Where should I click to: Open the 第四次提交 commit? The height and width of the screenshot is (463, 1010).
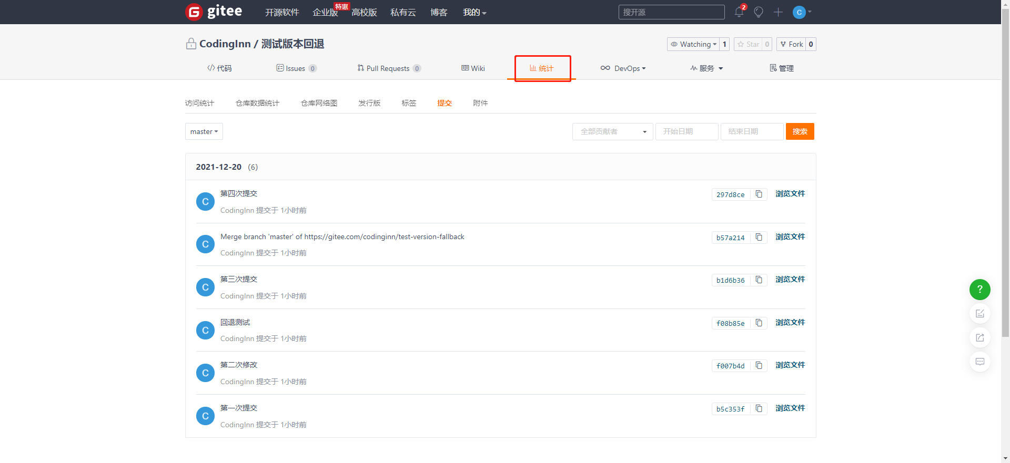(x=239, y=193)
